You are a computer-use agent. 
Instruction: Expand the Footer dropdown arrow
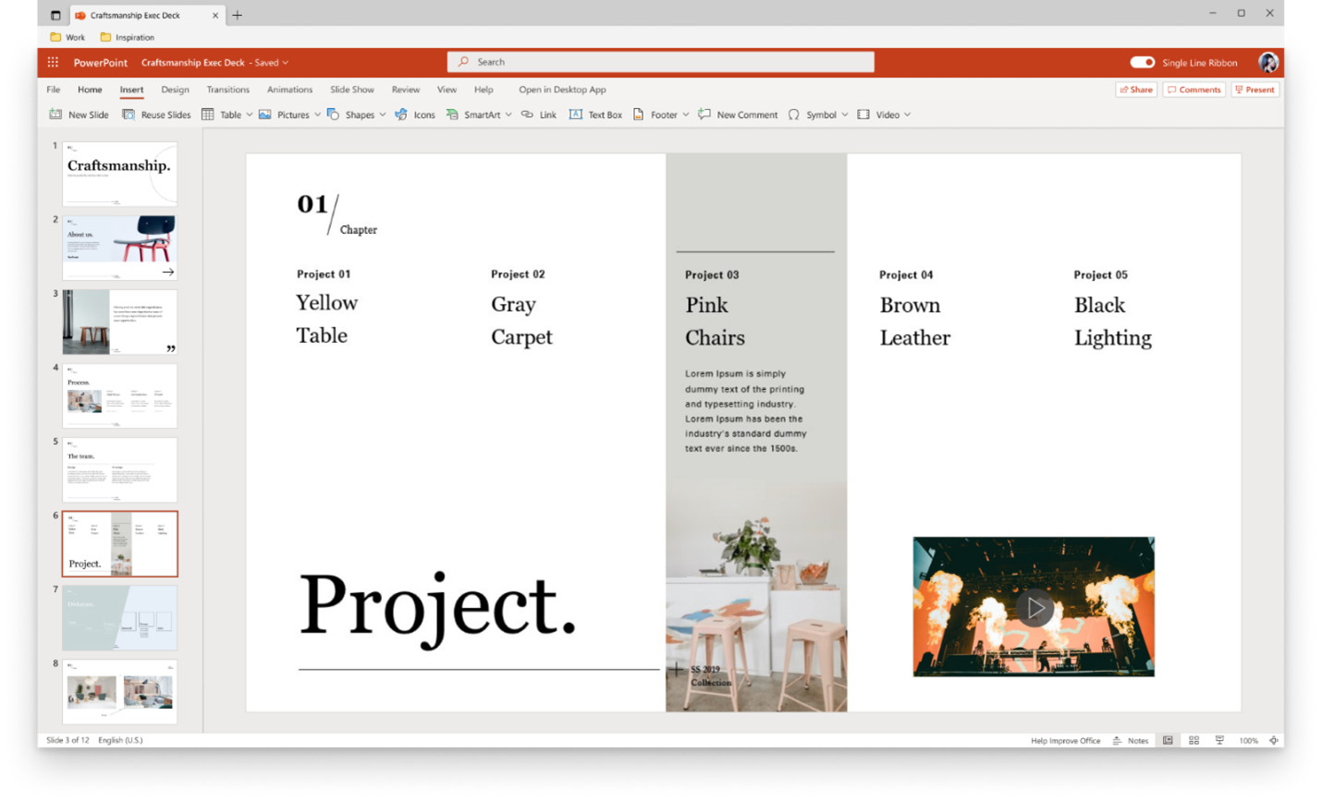[x=686, y=115]
